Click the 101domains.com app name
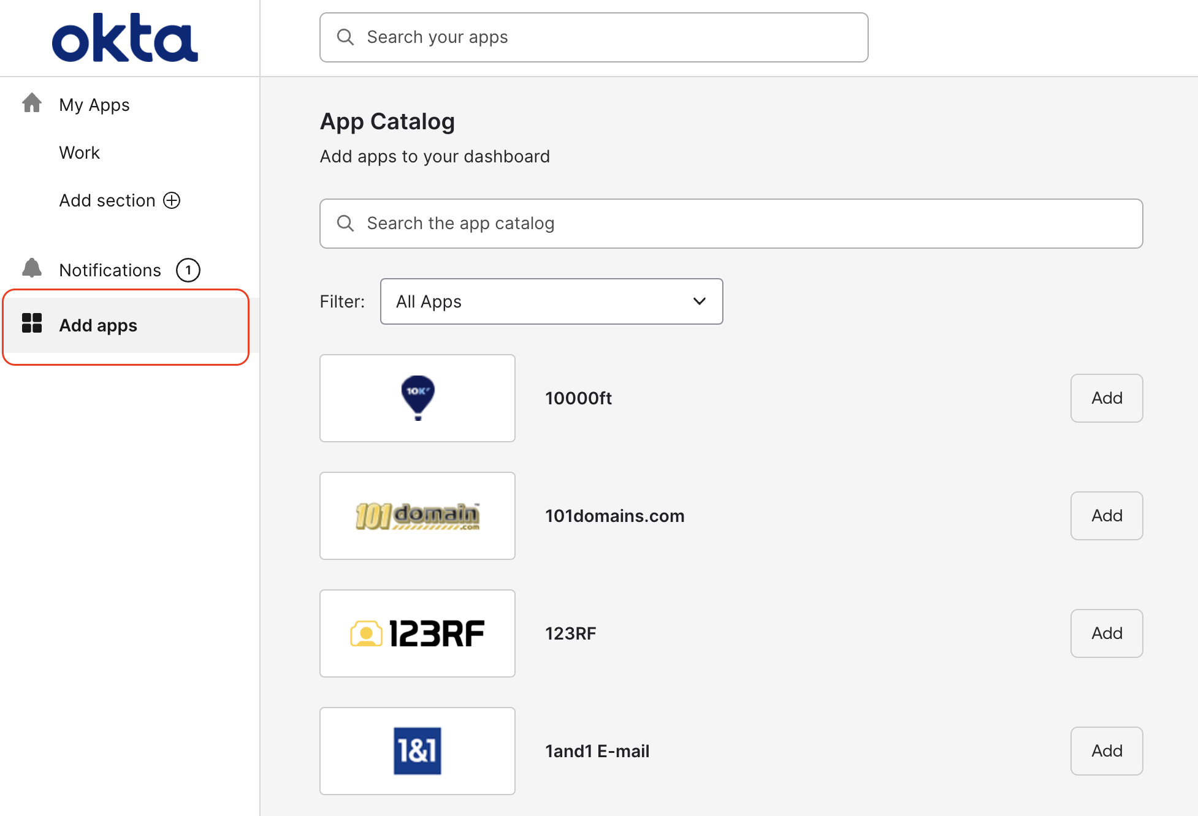This screenshot has width=1198, height=816. [615, 516]
